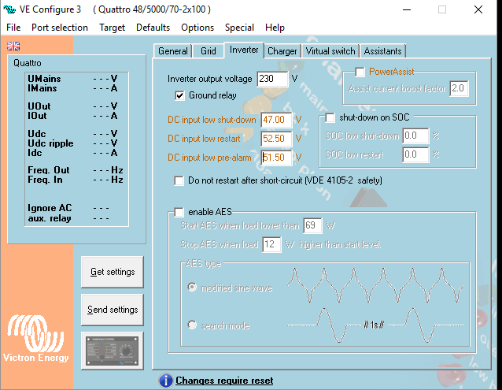Screen dimensions: 502x390
Task: Click the DC input low shut-down field
Action: pyautogui.click(x=276, y=120)
